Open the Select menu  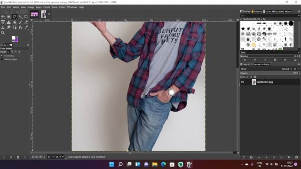pyautogui.click(x=16, y=7)
